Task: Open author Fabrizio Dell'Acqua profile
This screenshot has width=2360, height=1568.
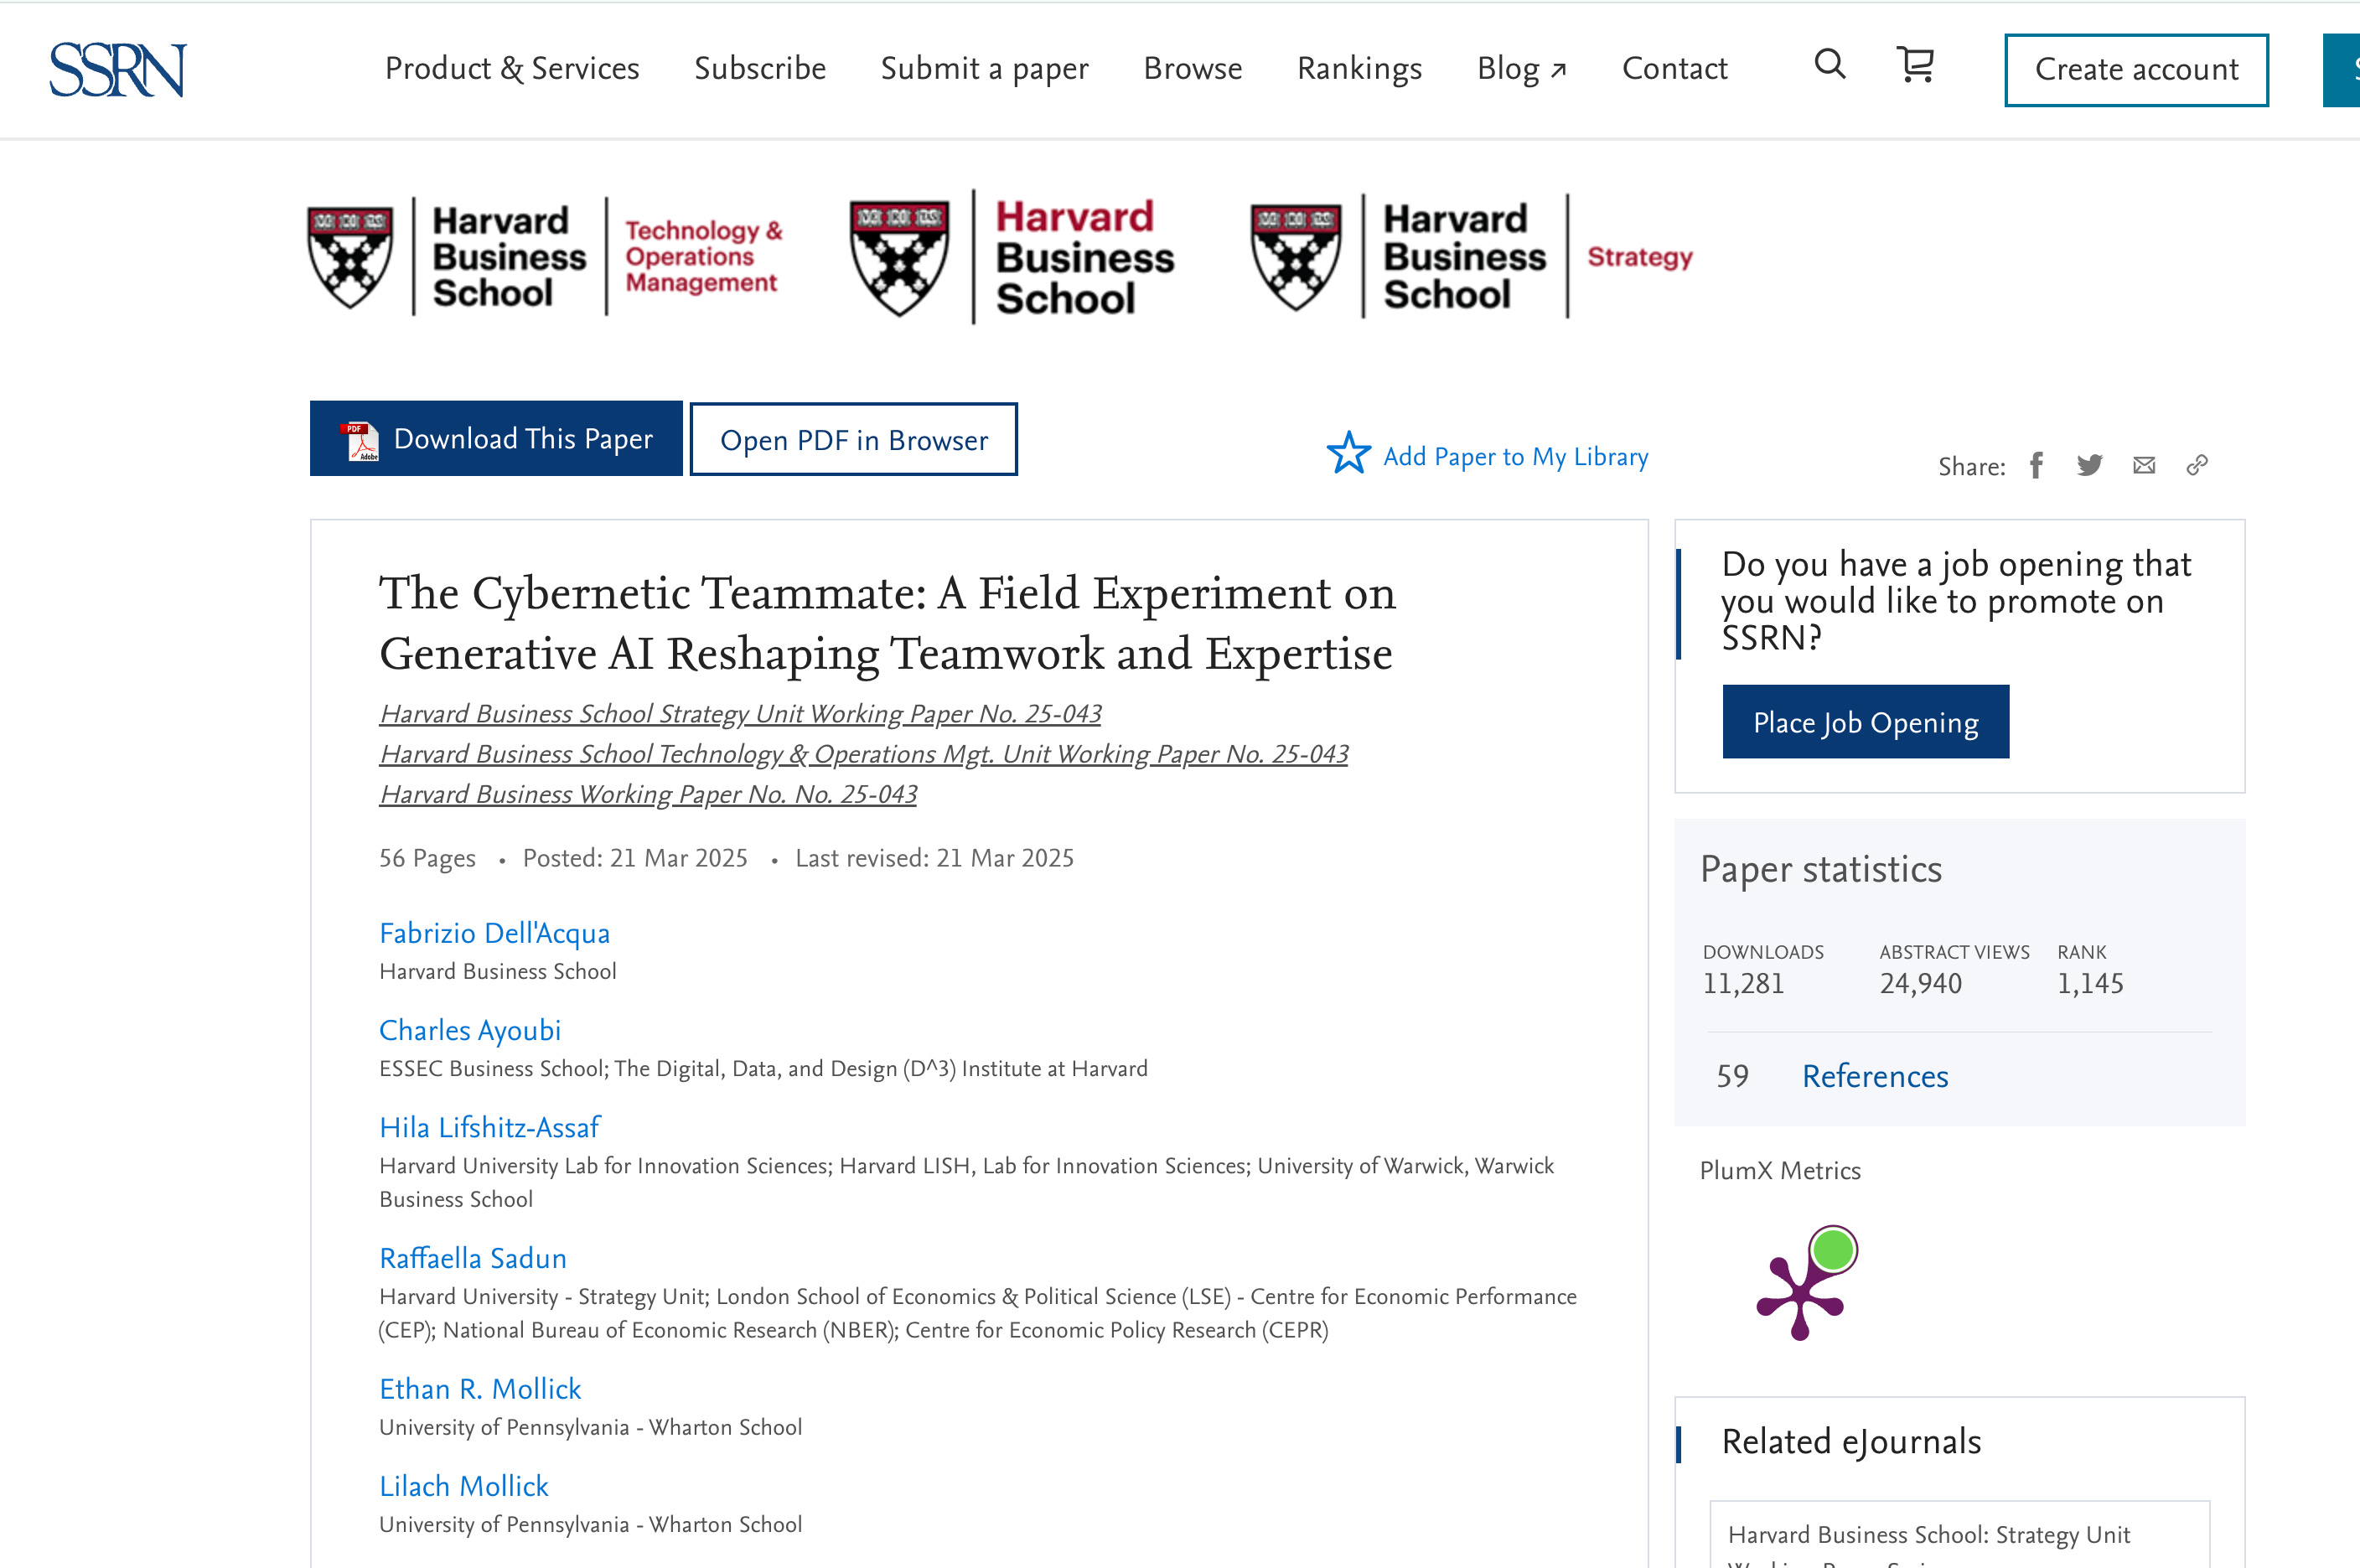Action: pos(494,933)
